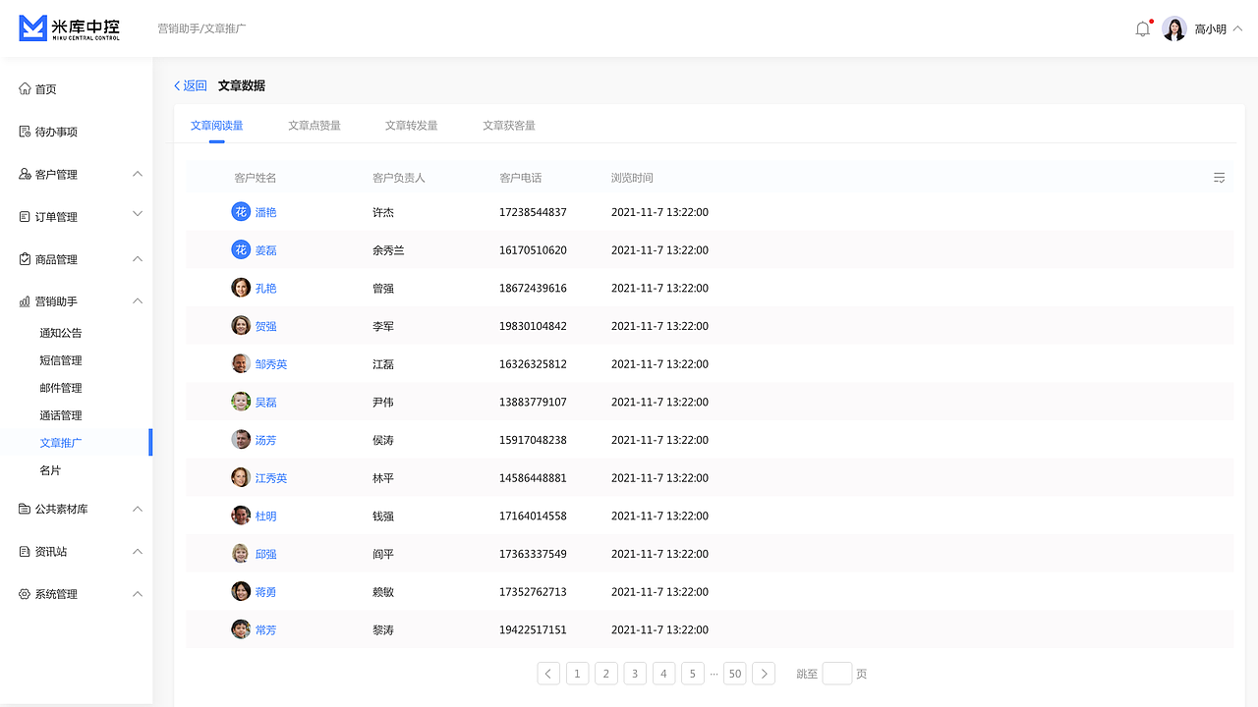The width and height of the screenshot is (1258, 707).
Task: Go to page 50
Action: [734, 674]
